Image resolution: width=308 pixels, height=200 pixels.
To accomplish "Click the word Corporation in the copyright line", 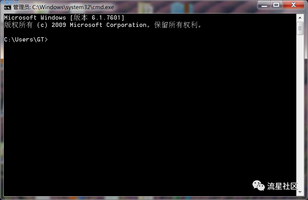I will [126, 25].
